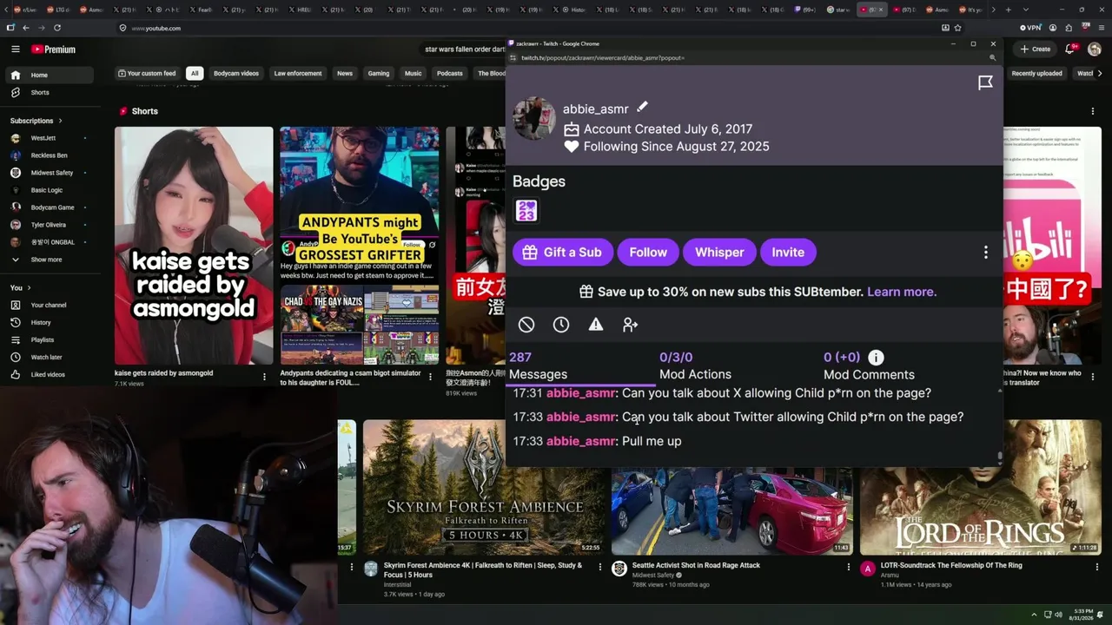Show next filter chips with arrow
1112x625 pixels.
pyautogui.click(x=1100, y=74)
